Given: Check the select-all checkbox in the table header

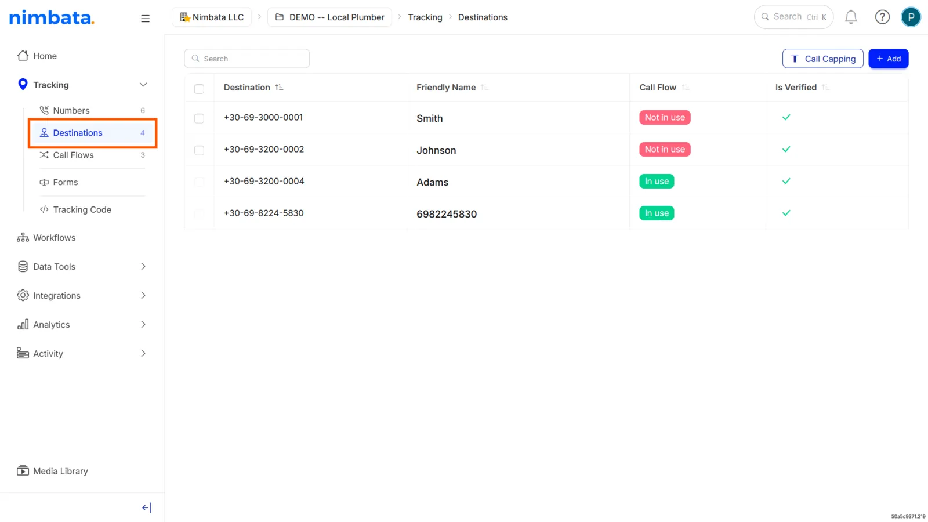Looking at the screenshot, I should pos(199,89).
